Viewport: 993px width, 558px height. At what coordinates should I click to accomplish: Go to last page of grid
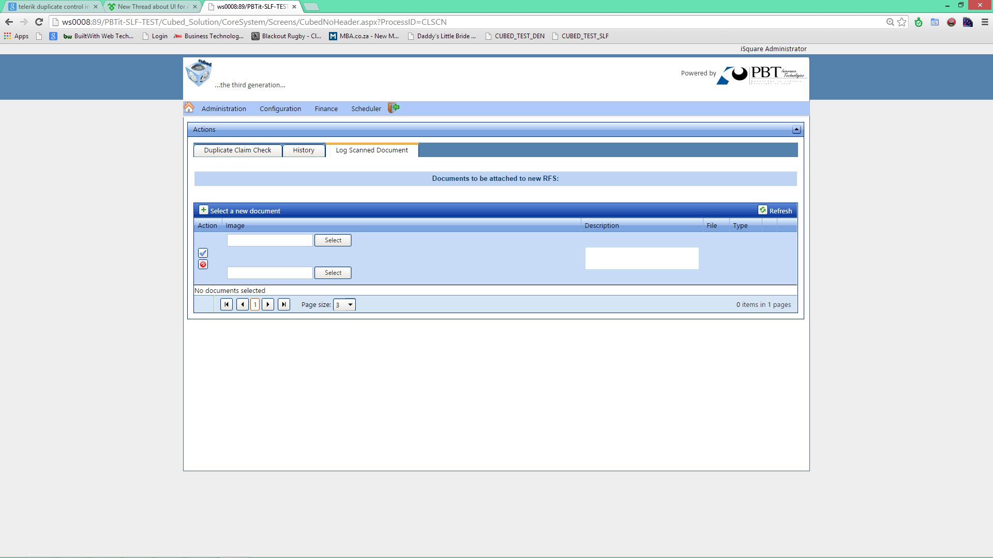click(x=283, y=304)
